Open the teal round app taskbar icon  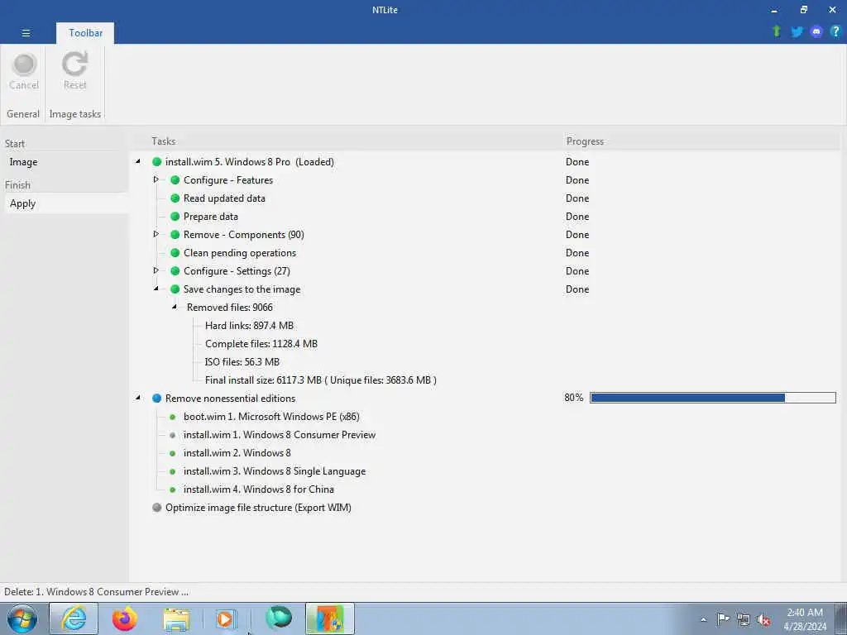279,618
